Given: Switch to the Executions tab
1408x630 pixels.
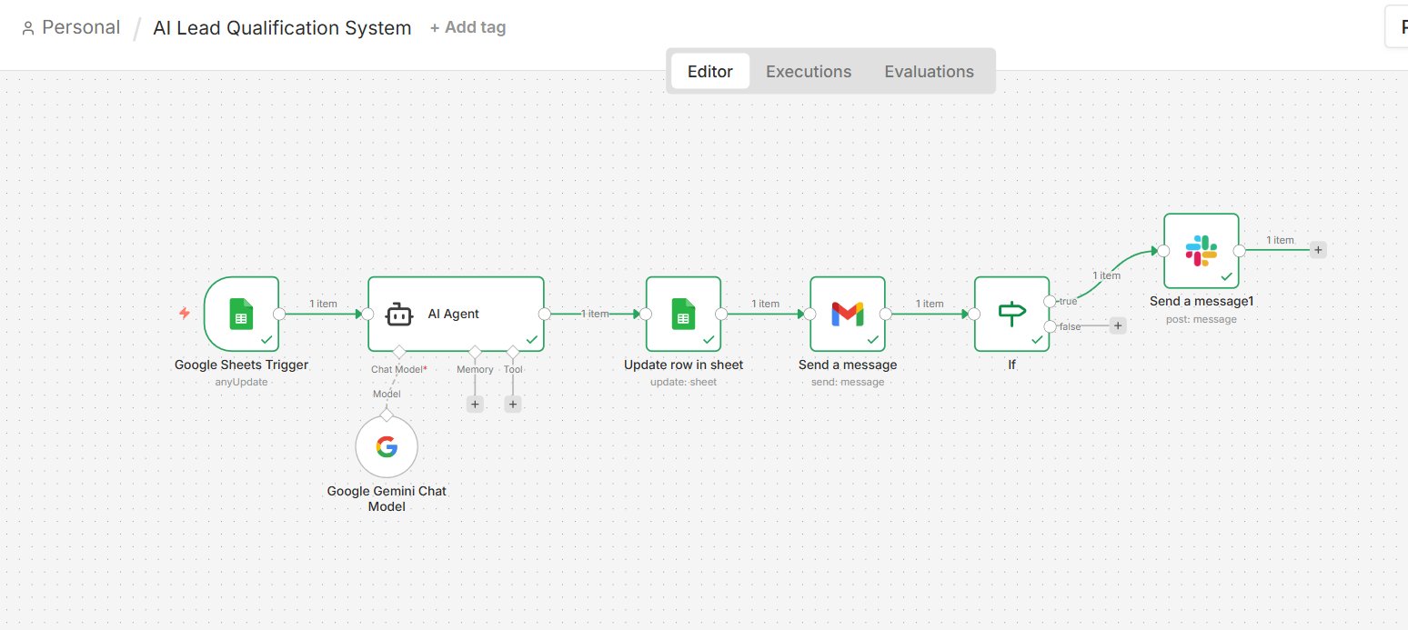Looking at the screenshot, I should tap(809, 71).
